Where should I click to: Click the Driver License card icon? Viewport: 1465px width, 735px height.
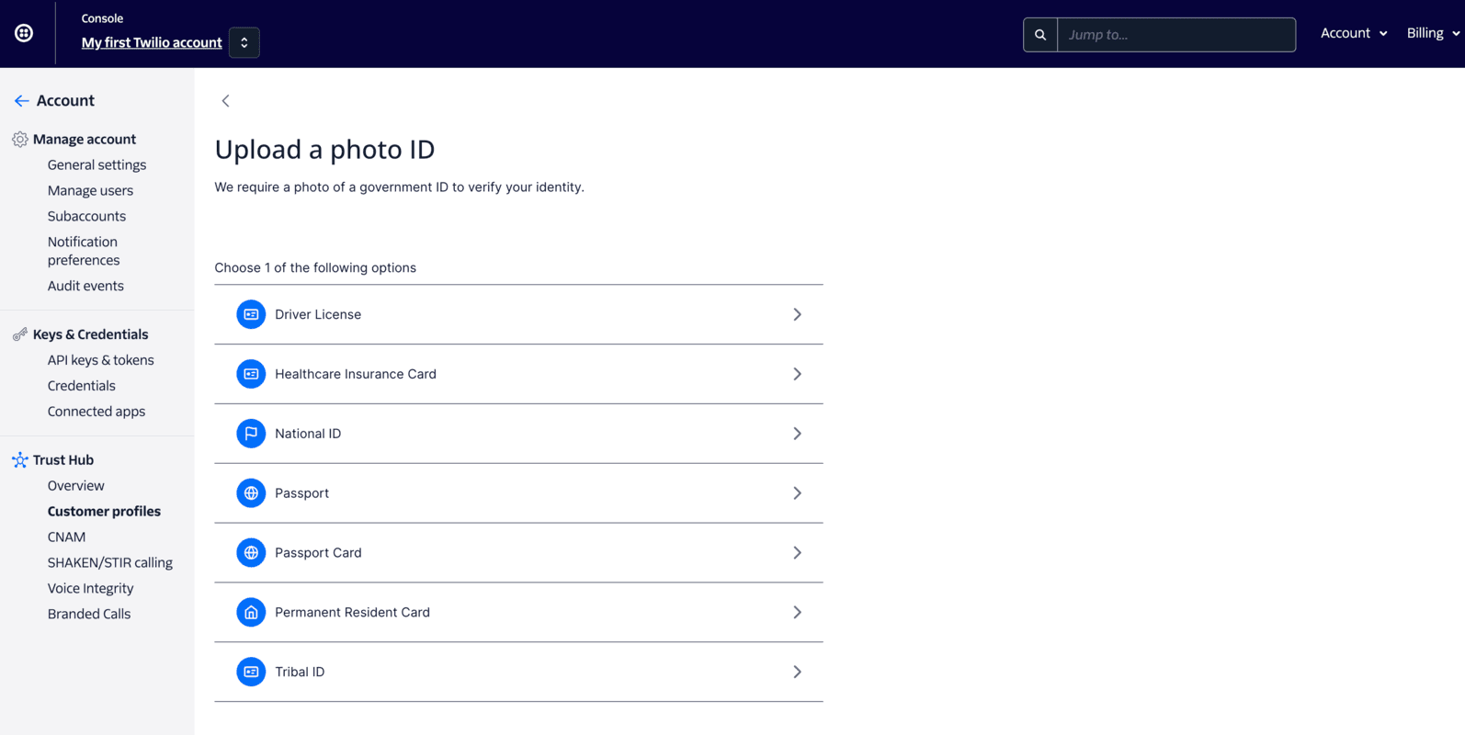pos(251,314)
